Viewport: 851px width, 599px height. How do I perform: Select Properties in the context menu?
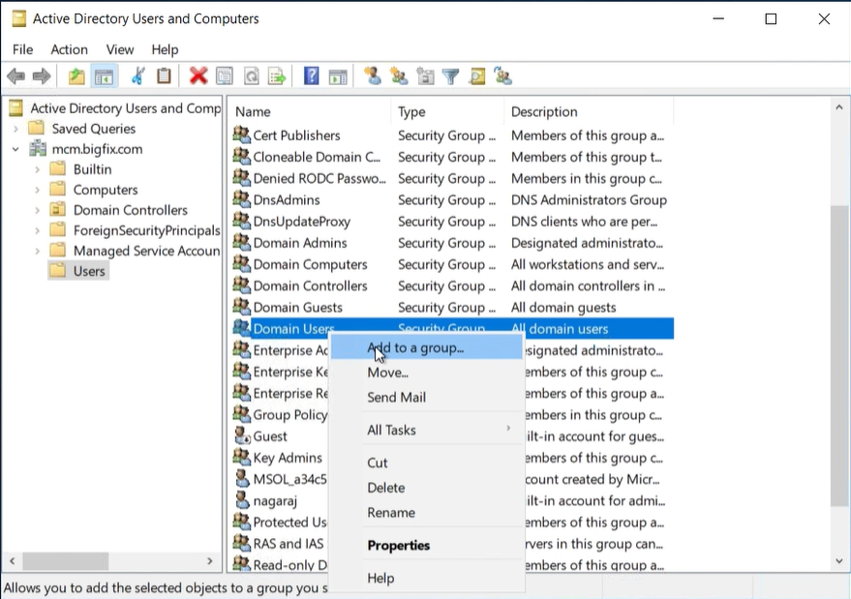point(398,545)
